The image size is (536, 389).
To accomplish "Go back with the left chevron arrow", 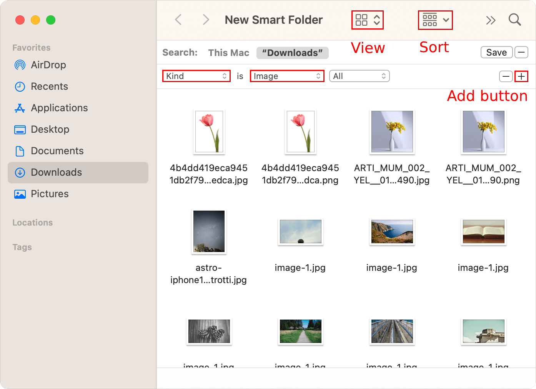I will pos(178,20).
